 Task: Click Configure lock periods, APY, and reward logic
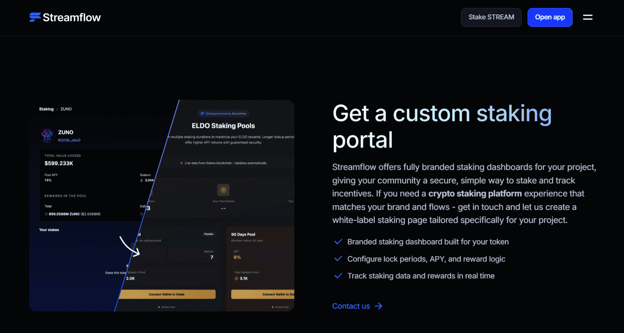[426, 259]
